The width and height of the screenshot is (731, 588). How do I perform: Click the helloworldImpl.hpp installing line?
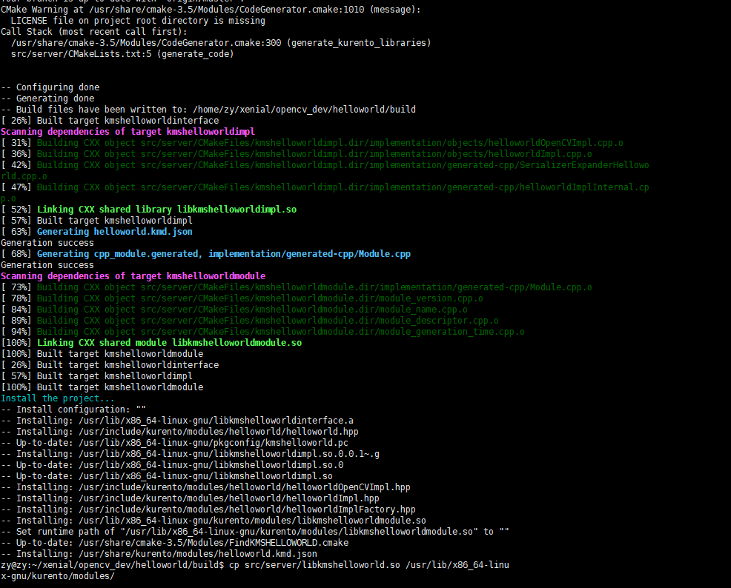[x=191, y=498]
